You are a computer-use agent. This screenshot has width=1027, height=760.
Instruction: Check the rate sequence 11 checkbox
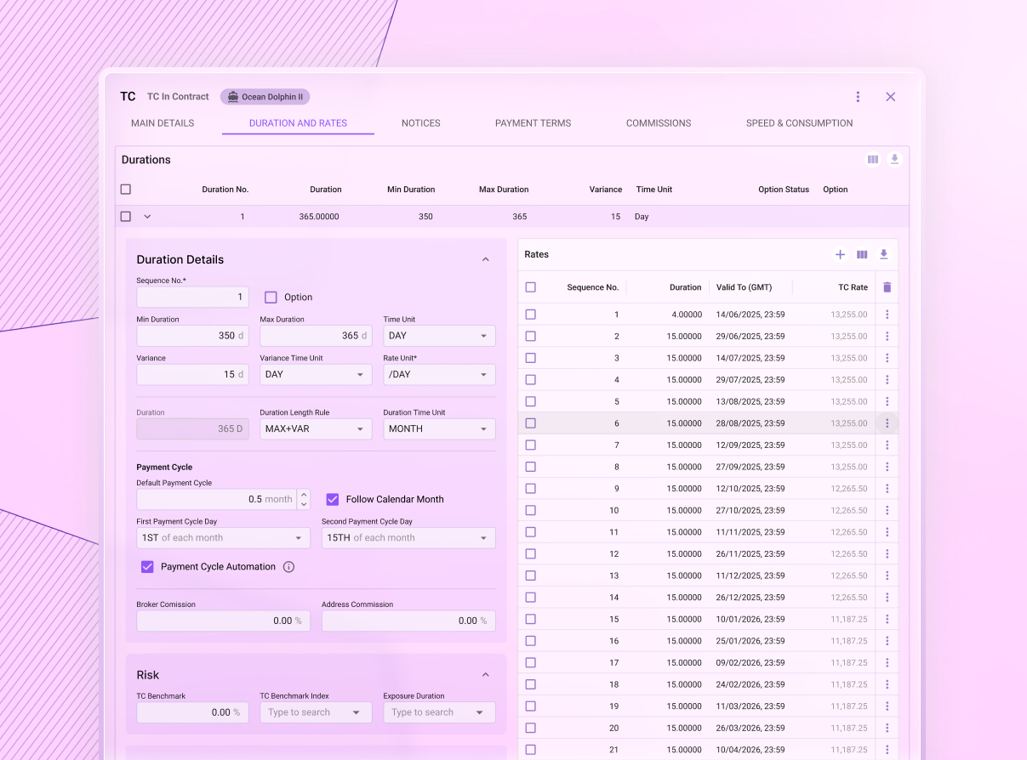coord(531,532)
